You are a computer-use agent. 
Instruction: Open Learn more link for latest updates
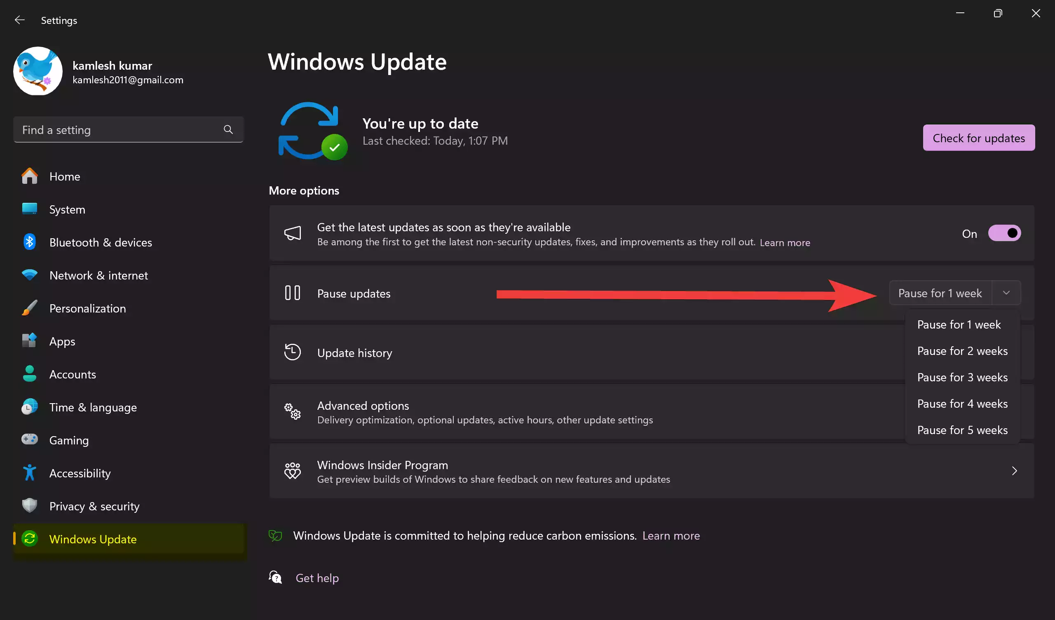pyautogui.click(x=785, y=242)
